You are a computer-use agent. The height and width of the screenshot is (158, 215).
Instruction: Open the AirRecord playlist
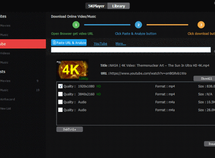(8, 99)
